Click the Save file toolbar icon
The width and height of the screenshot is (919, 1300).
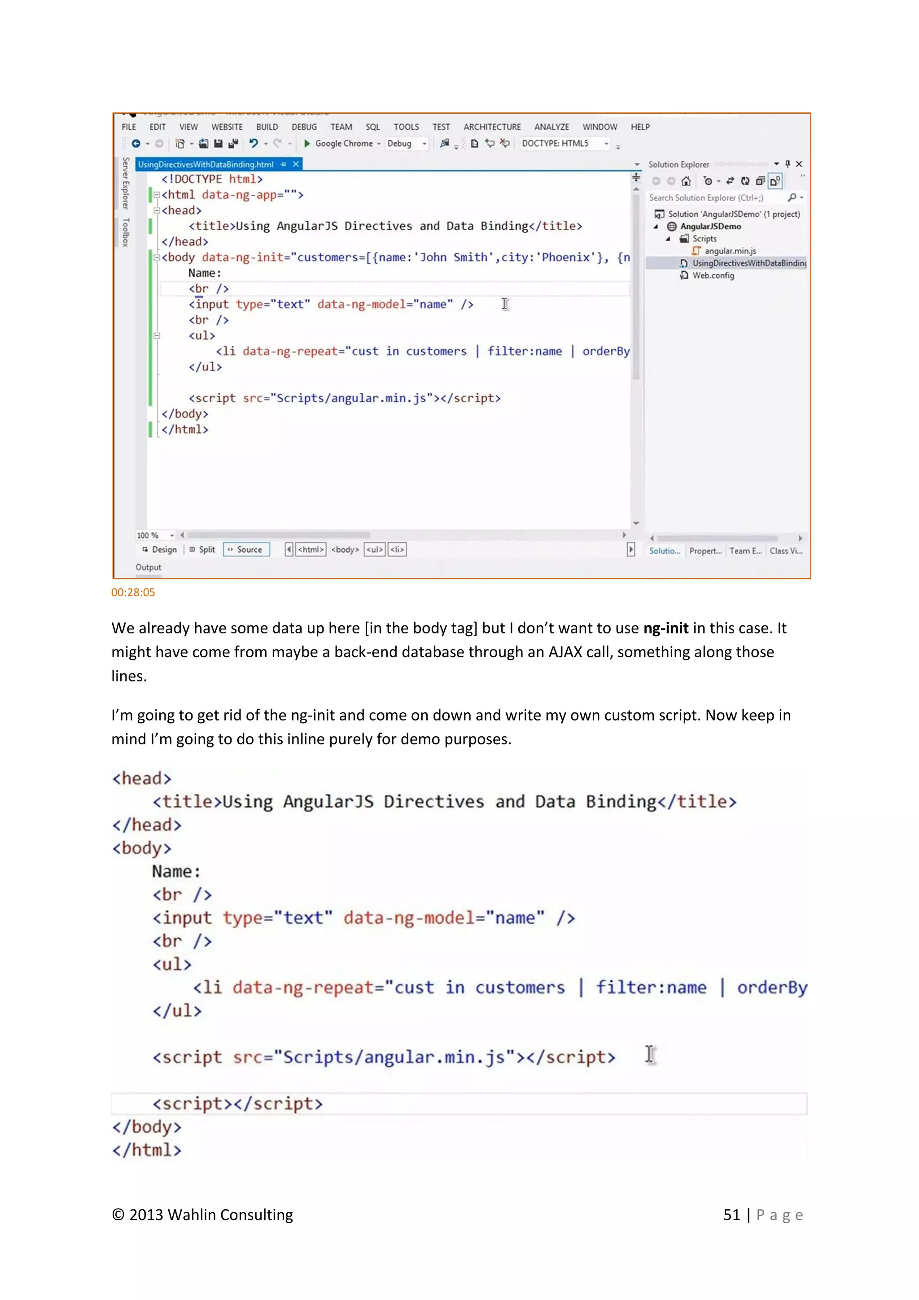[218, 144]
